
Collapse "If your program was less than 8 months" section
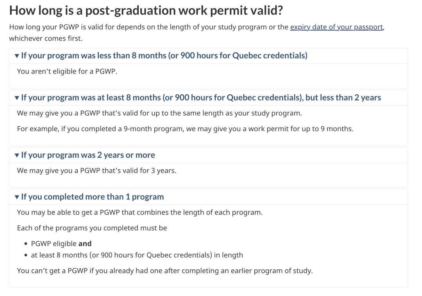(x=164, y=56)
